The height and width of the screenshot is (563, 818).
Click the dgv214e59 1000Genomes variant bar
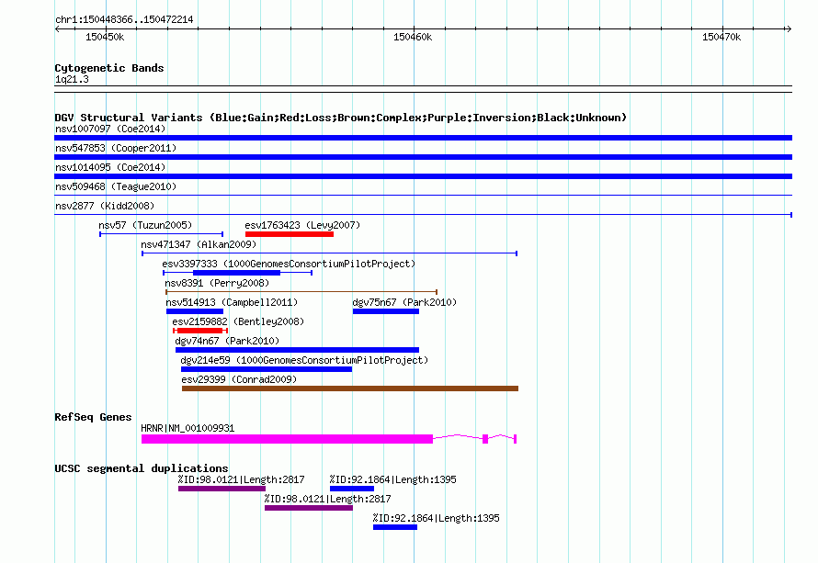click(x=267, y=369)
